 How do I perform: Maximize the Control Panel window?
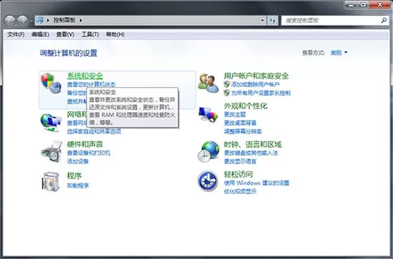click(363, 5)
